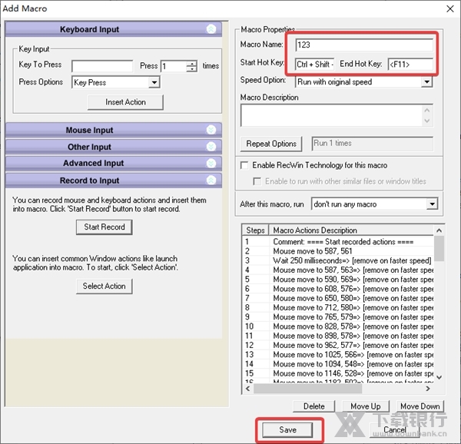Click the Record to Input header icon
The image size is (461, 444).
tap(211, 181)
